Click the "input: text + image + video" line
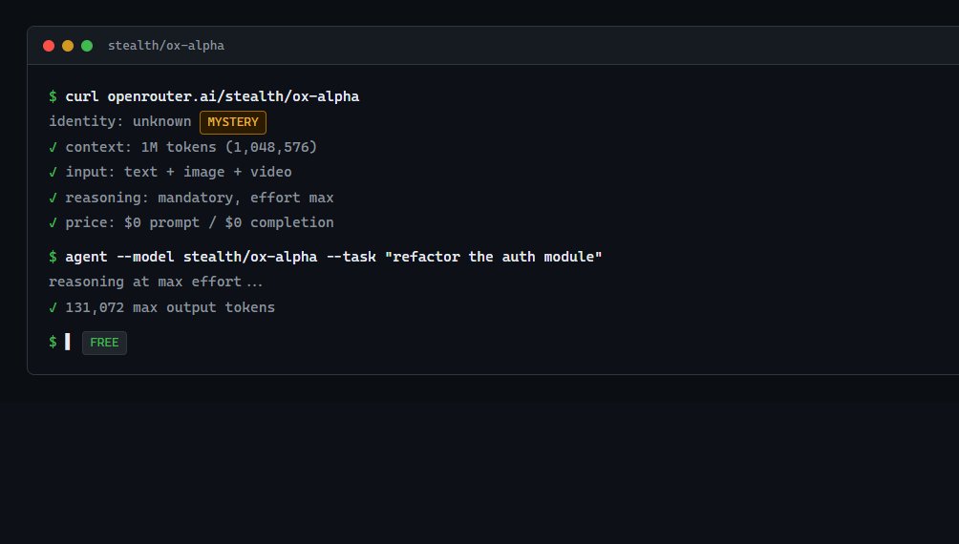This screenshot has height=544, width=959. (x=170, y=173)
